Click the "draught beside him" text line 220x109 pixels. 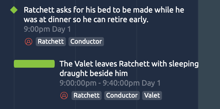pos(94,74)
